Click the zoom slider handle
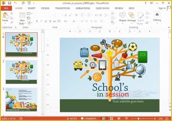172x121 pixels. click(138, 119)
